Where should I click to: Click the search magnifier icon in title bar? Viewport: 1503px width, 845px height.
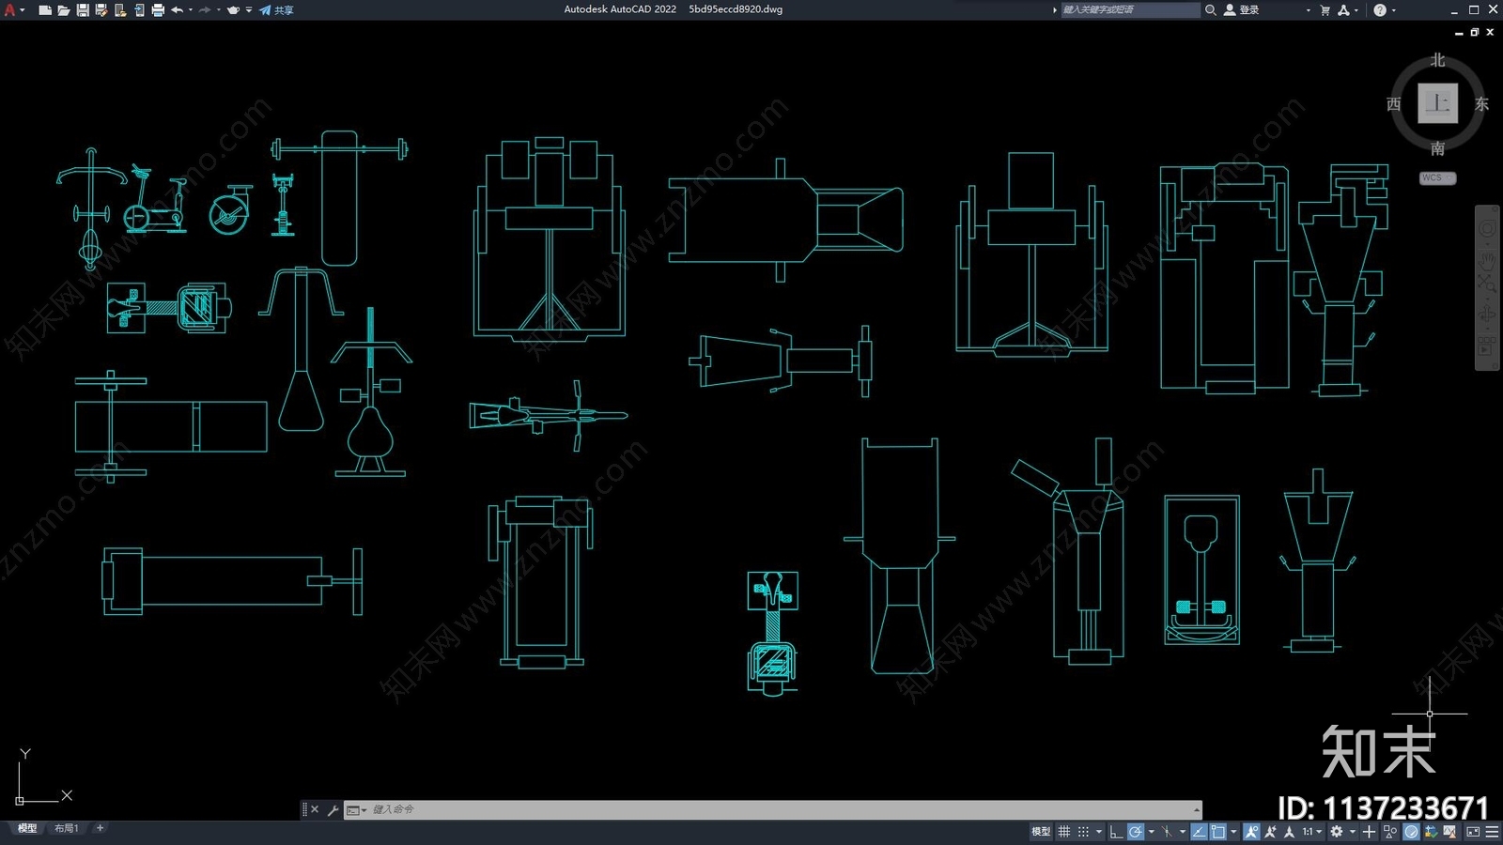click(x=1211, y=10)
